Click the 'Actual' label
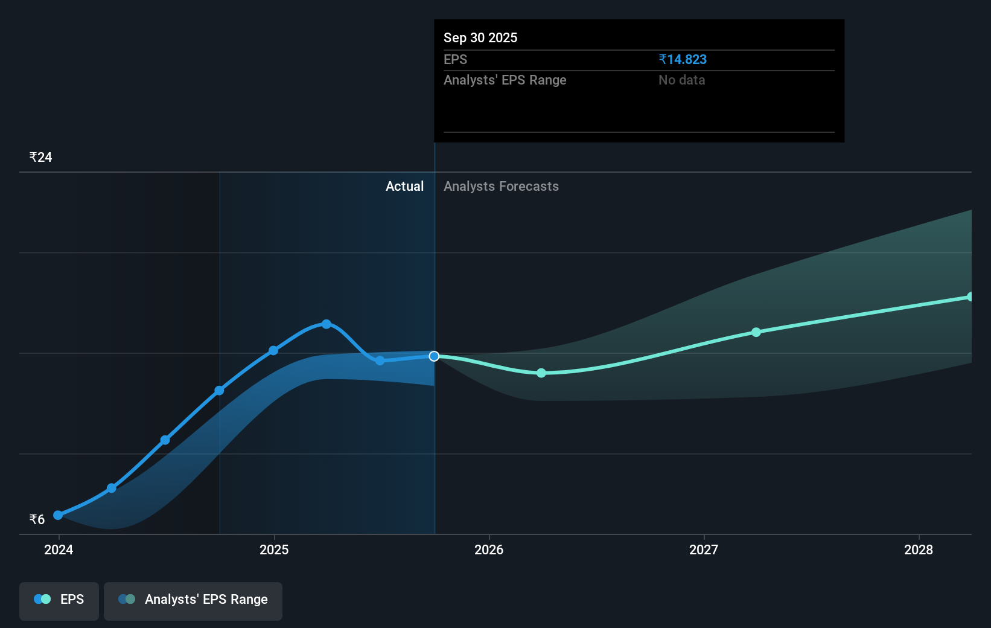The width and height of the screenshot is (991, 628). (x=404, y=186)
